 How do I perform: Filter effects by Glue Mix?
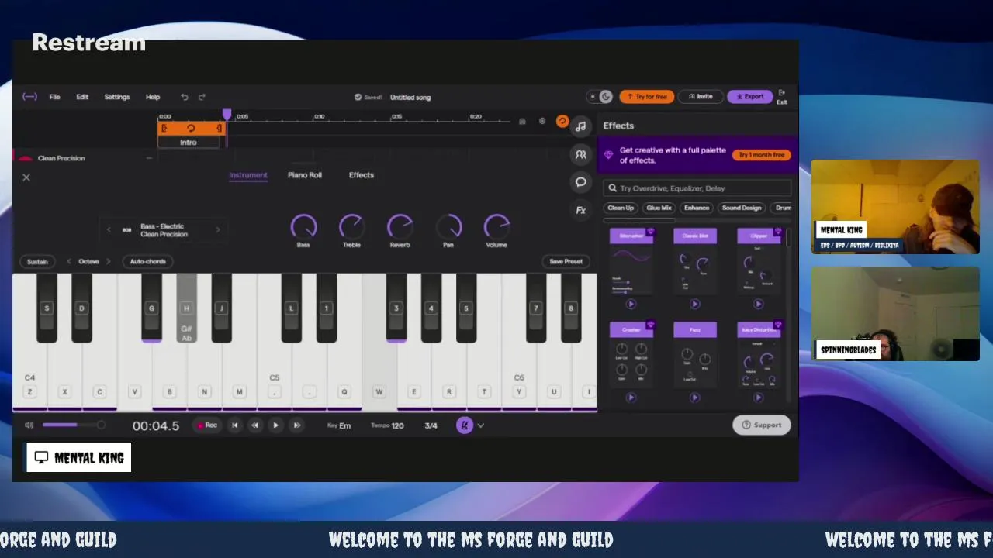[x=659, y=208]
